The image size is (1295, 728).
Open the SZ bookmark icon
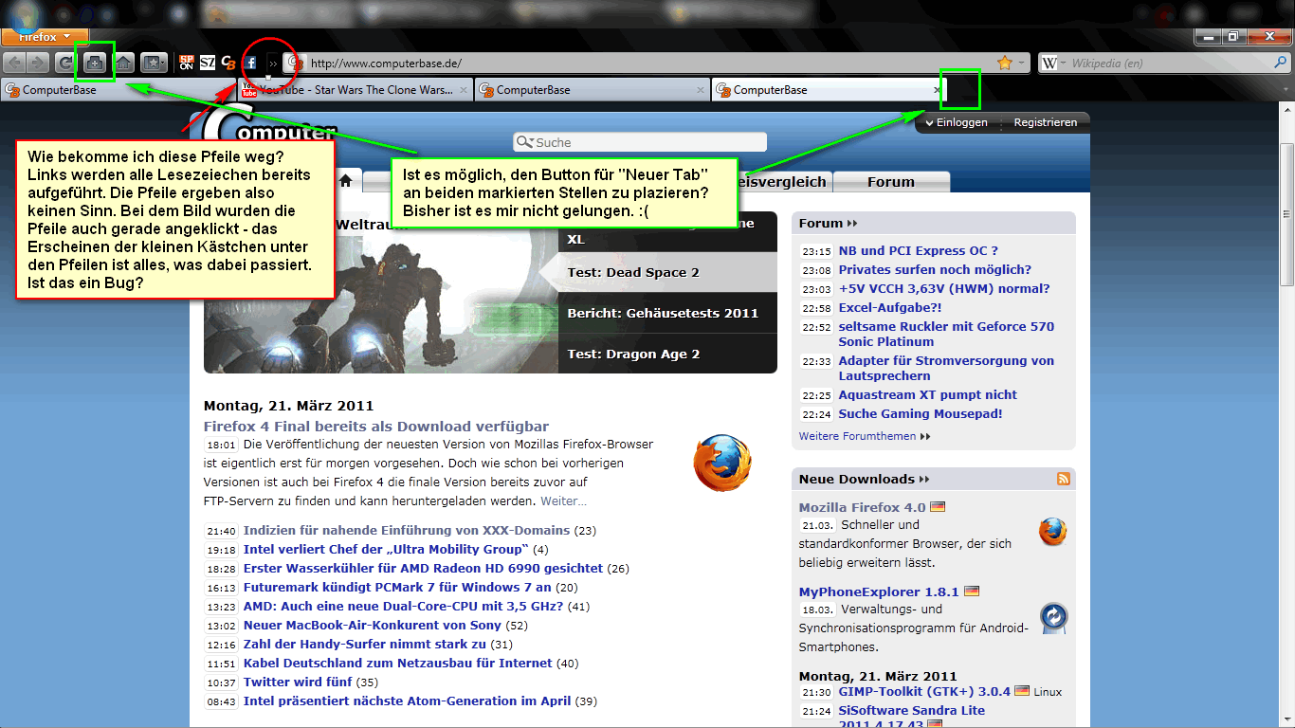tap(208, 64)
